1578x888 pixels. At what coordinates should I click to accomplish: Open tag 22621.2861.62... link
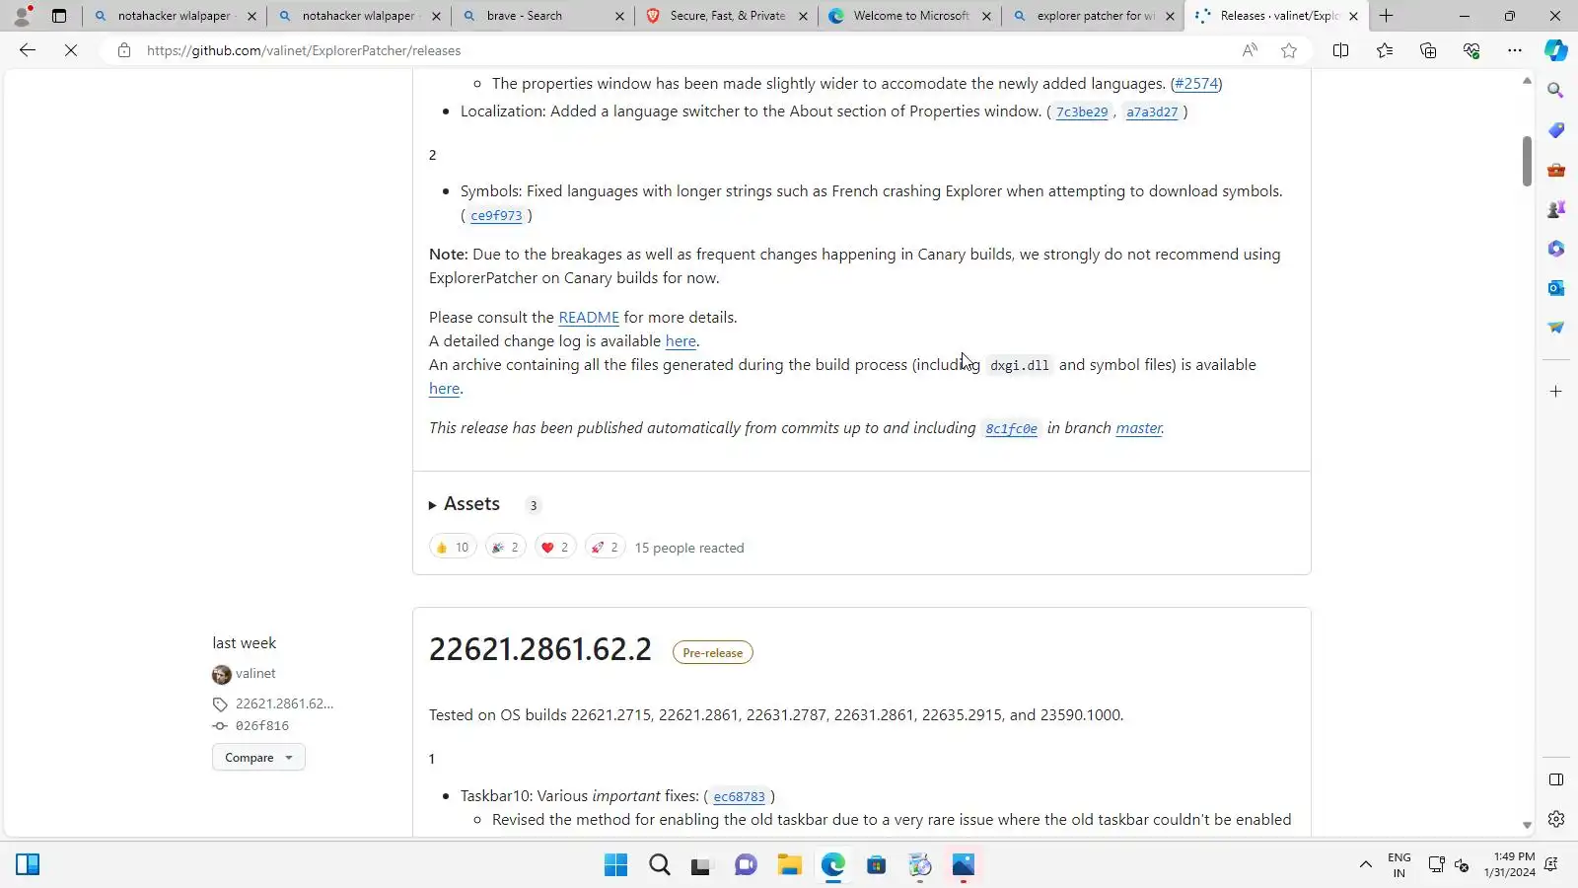284,704
